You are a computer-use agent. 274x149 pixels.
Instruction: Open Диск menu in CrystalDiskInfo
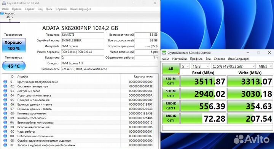click(x=49, y=9)
